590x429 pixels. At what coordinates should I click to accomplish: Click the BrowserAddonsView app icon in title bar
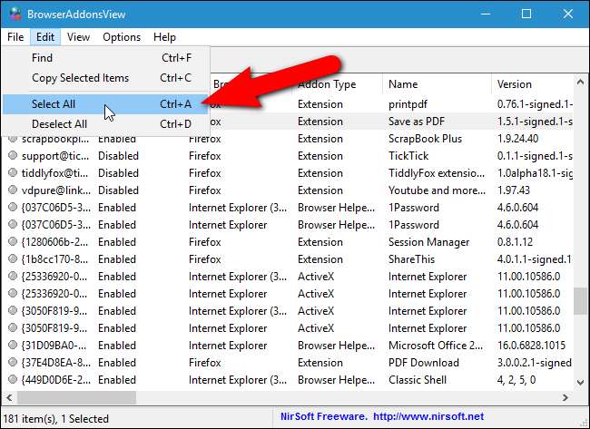[x=15, y=15]
